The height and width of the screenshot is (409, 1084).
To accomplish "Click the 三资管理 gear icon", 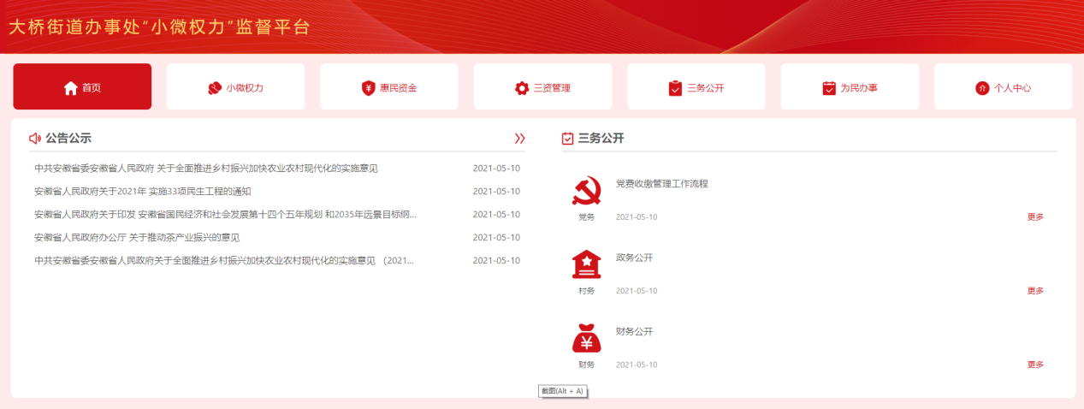I will 522,87.
